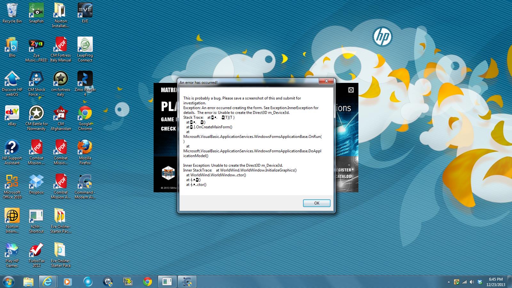Select the Microsoft Office 2010 icon
The height and width of the screenshot is (288, 512).
click(x=12, y=187)
